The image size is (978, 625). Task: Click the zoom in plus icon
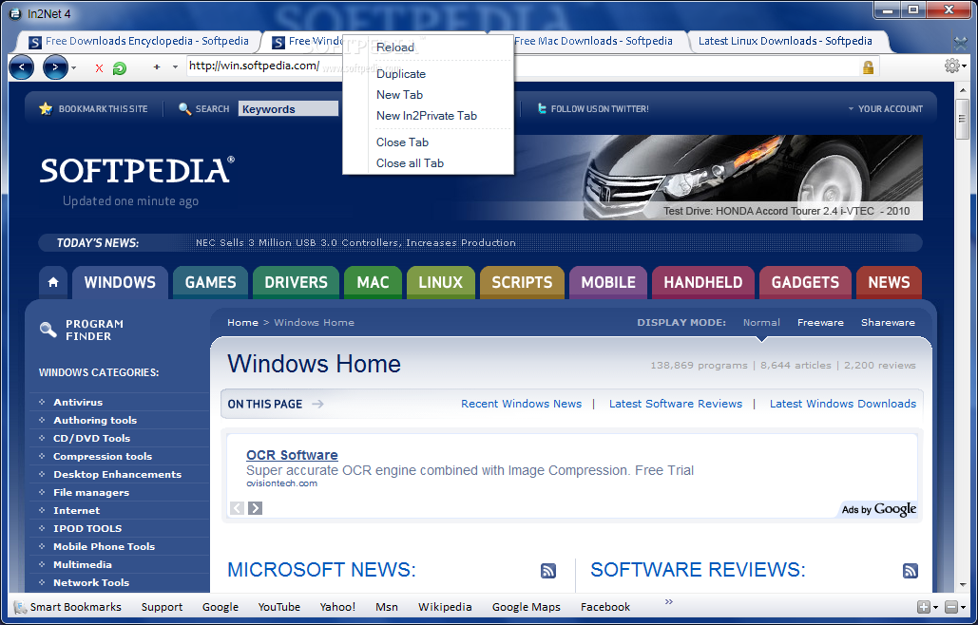point(923,607)
